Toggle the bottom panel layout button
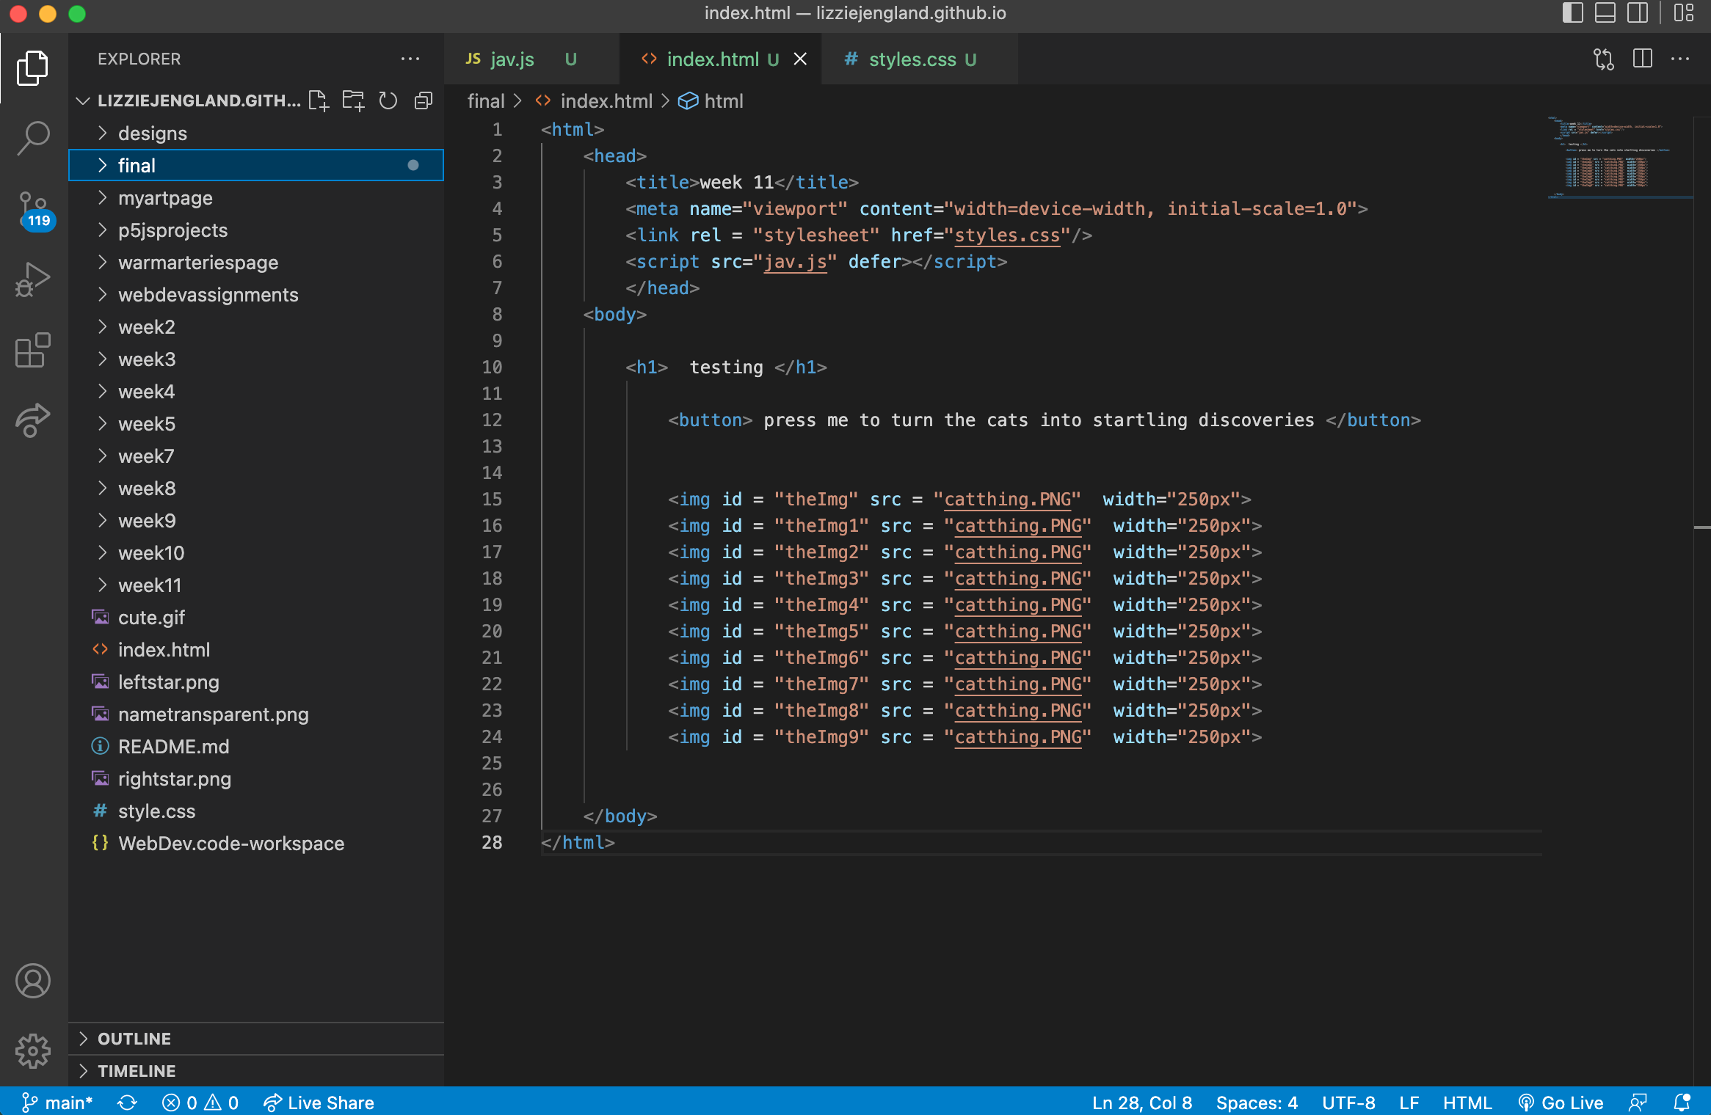The image size is (1711, 1115). (1605, 13)
